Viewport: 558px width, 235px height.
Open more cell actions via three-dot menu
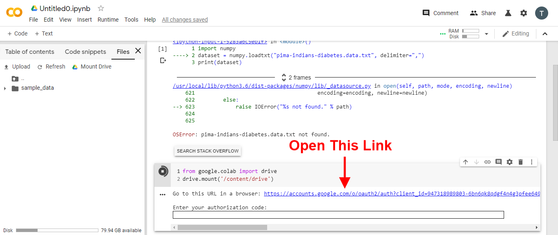coord(531,162)
